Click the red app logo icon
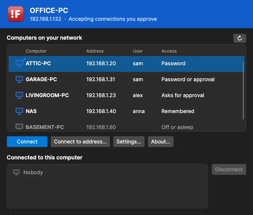The height and width of the screenshot is (215, 253). 16,14
